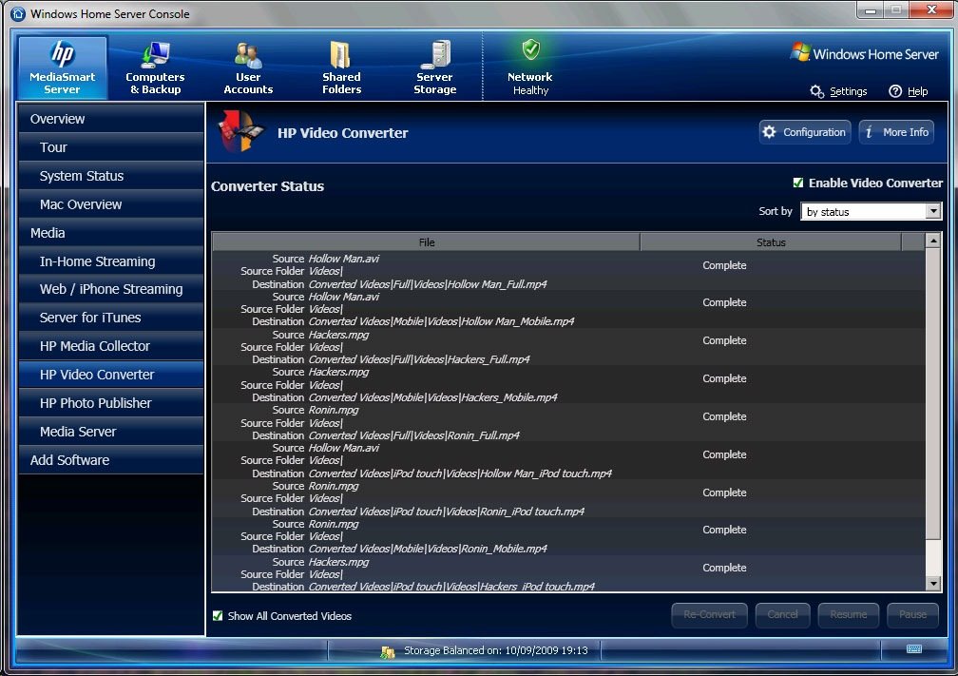Viewport: 958px width, 676px height.
Task: Select Overview in the sidebar
Action: tap(110, 119)
